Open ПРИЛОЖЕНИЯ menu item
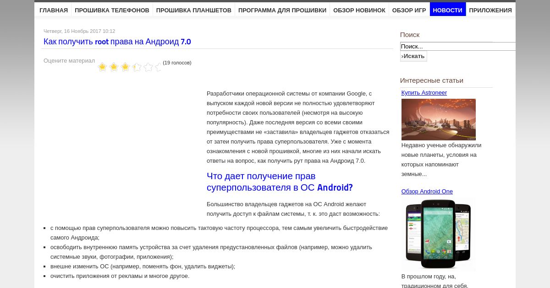This screenshot has height=288, width=550. click(x=490, y=10)
